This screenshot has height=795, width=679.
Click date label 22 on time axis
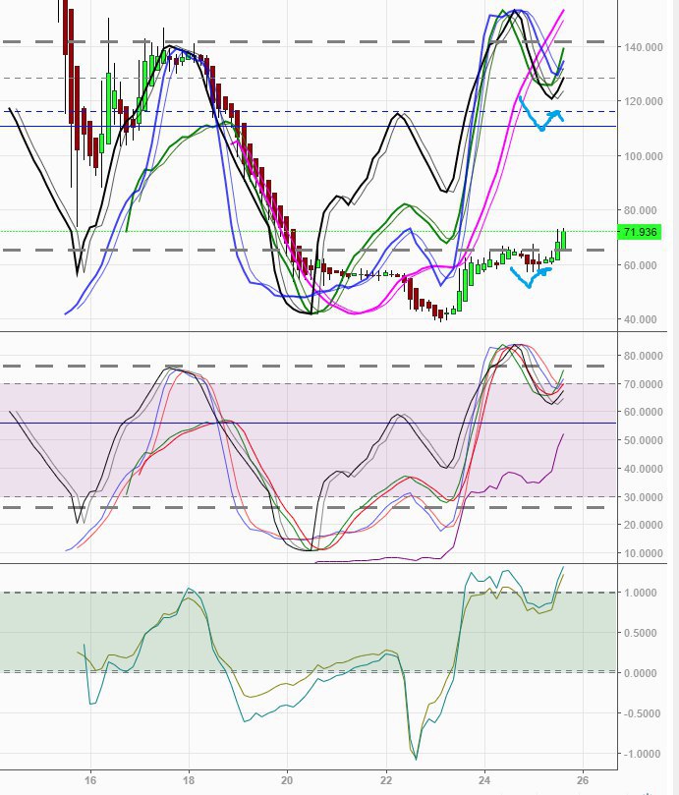(x=386, y=780)
